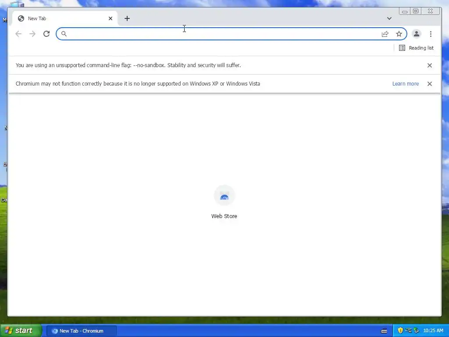Screen dimensions: 449x337
Task: Bookmark this tab with the star icon
Action: pyautogui.click(x=399, y=34)
